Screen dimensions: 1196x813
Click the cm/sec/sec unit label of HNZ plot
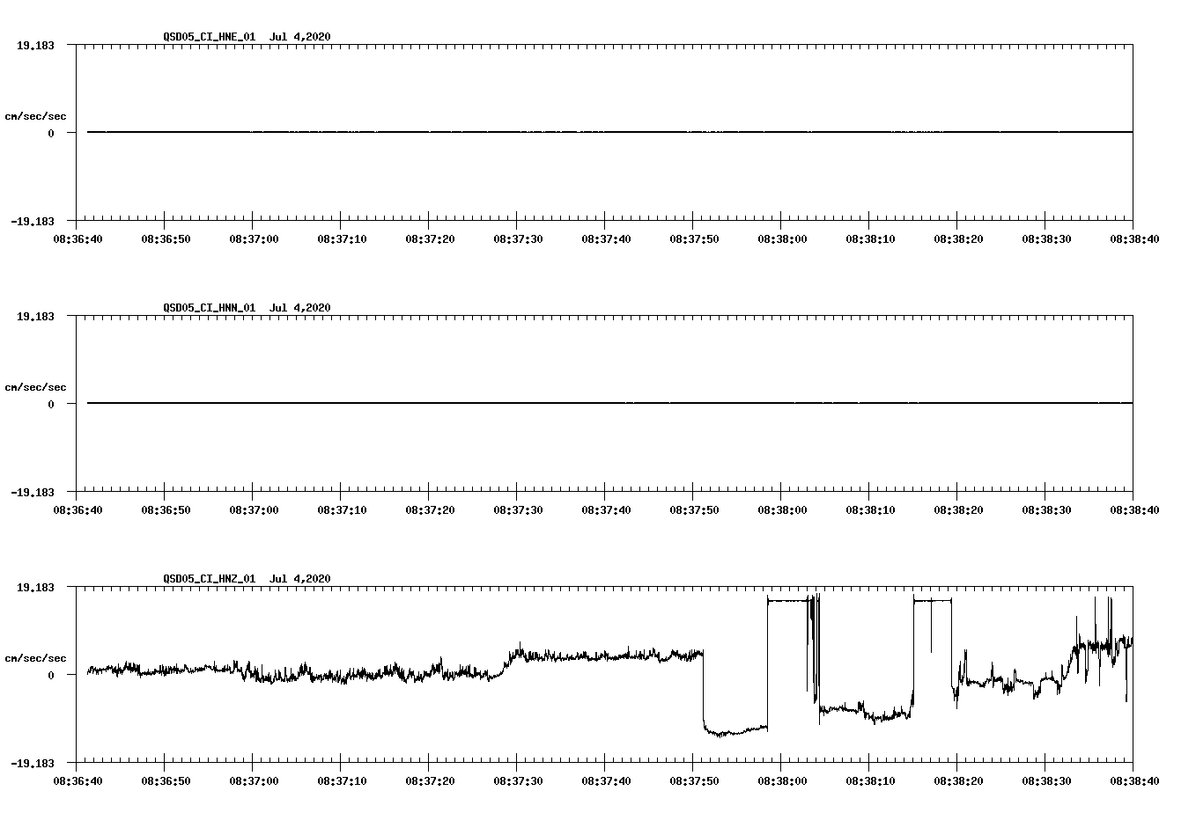pyautogui.click(x=35, y=658)
